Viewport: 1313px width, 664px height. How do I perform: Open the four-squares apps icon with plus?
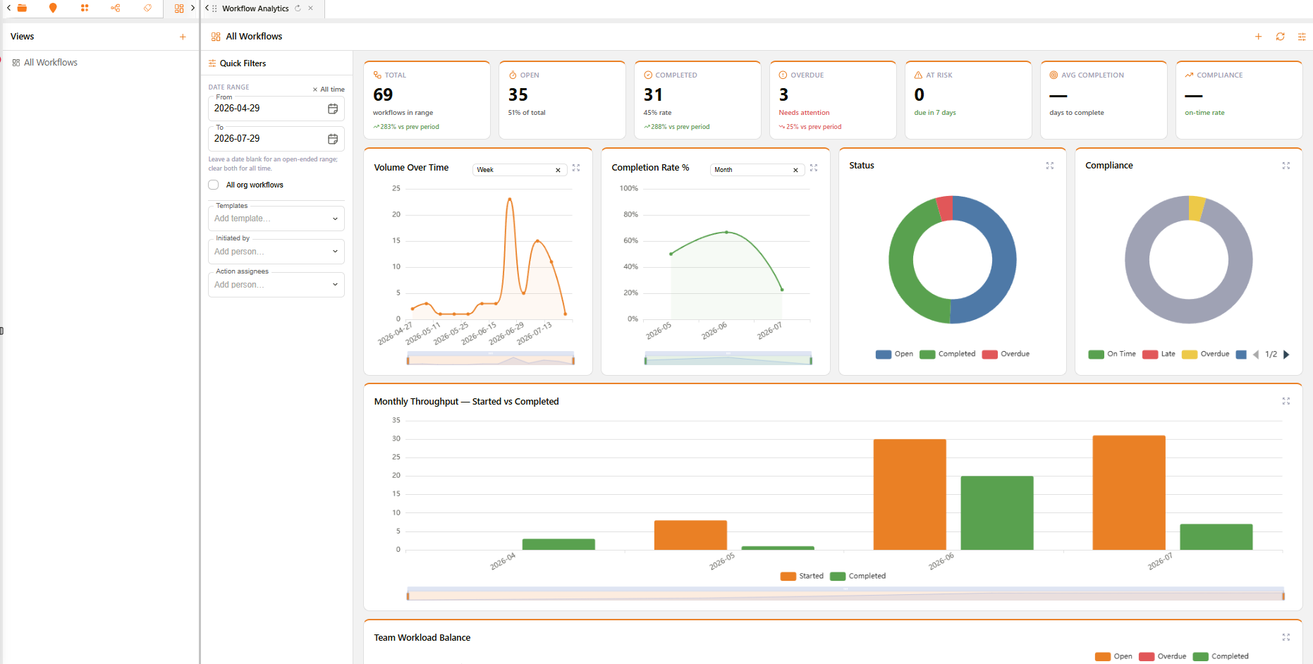coord(85,8)
